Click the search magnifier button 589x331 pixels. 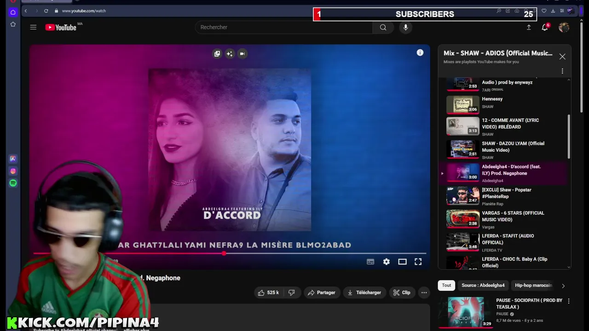tap(383, 27)
